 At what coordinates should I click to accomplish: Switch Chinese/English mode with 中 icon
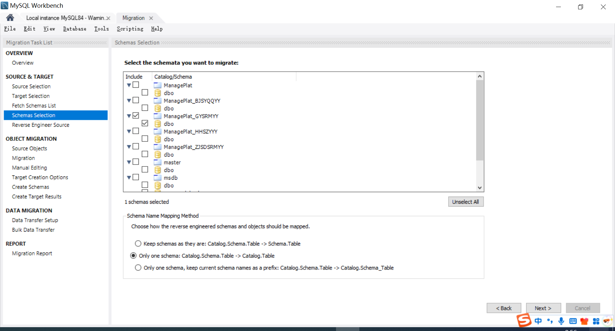pyautogui.click(x=538, y=321)
